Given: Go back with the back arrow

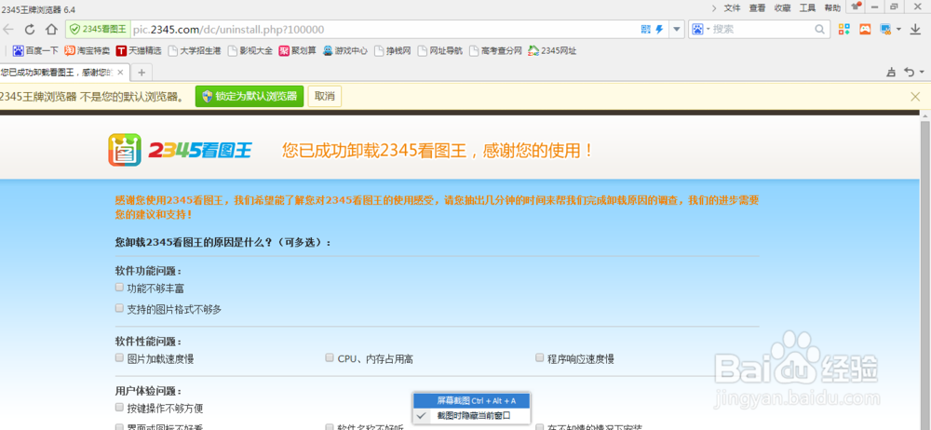Looking at the screenshot, I should (x=9, y=29).
